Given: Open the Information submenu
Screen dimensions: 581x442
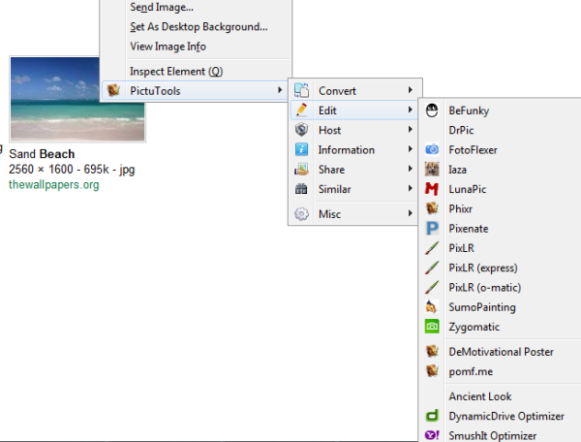Looking at the screenshot, I should (x=346, y=150).
